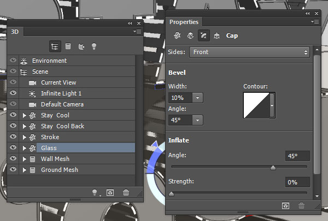The image size is (328, 221).
Task: Open 3D panel flyout menu
Action: tap(137, 31)
